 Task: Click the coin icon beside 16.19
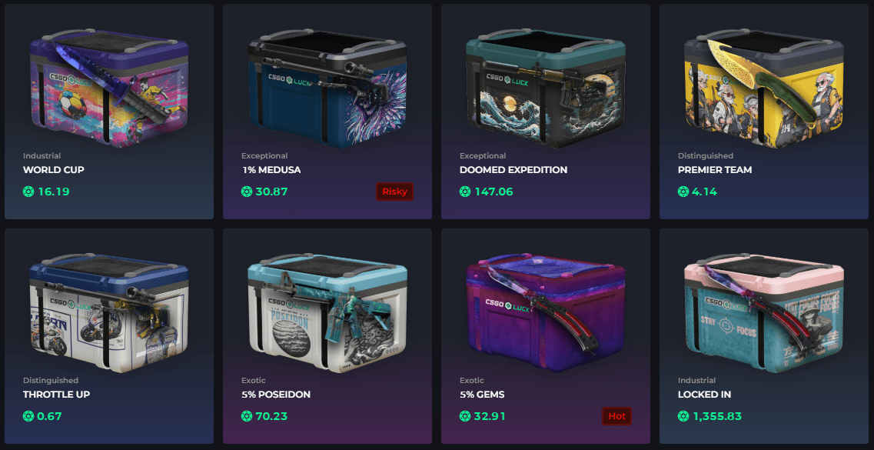pyautogui.click(x=28, y=192)
